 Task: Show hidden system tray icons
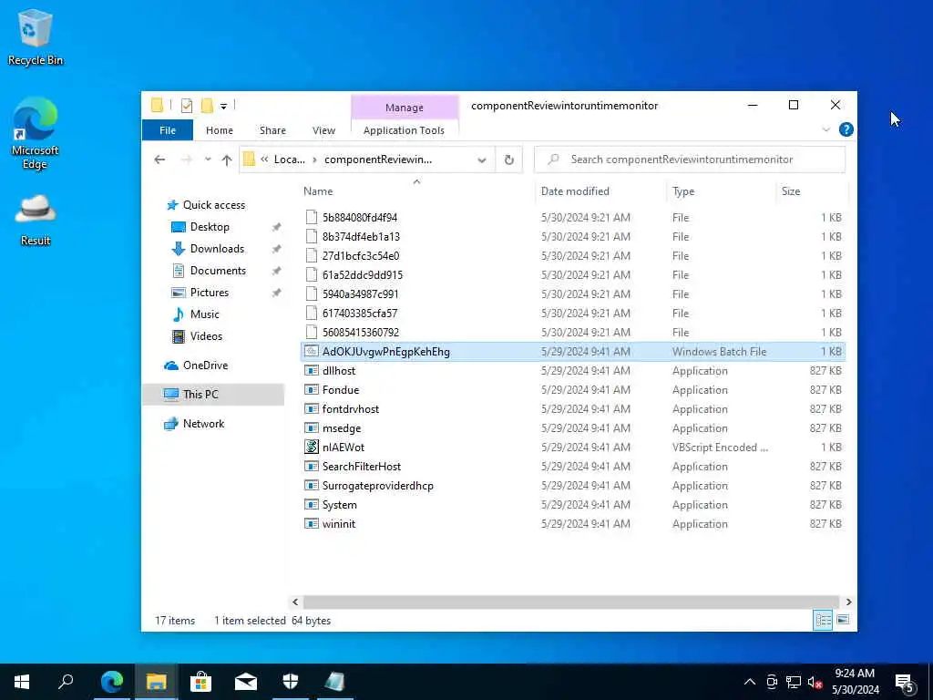(x=750, y=682)
